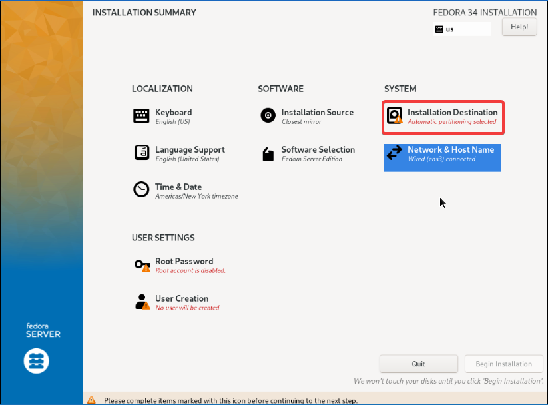Click 'Root account is disabled.' text
Screen dimensions: 548x405
coord(190,270)
